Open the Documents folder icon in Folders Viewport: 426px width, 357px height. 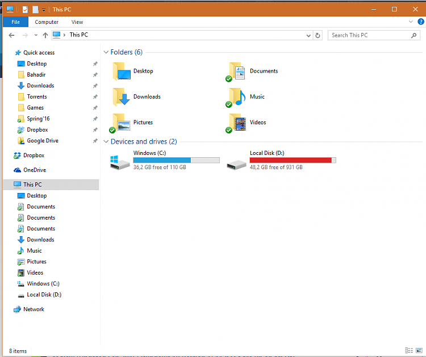tap(236, 72)
